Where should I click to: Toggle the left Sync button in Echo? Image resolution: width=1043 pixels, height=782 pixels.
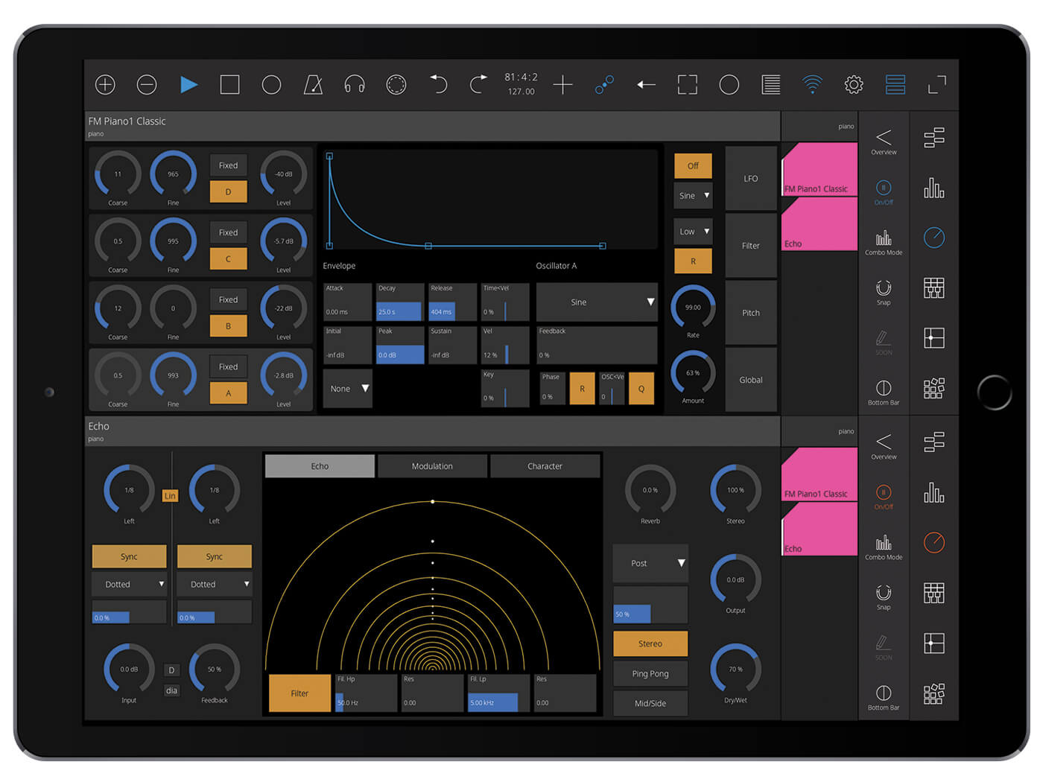(x=129, y=556)
